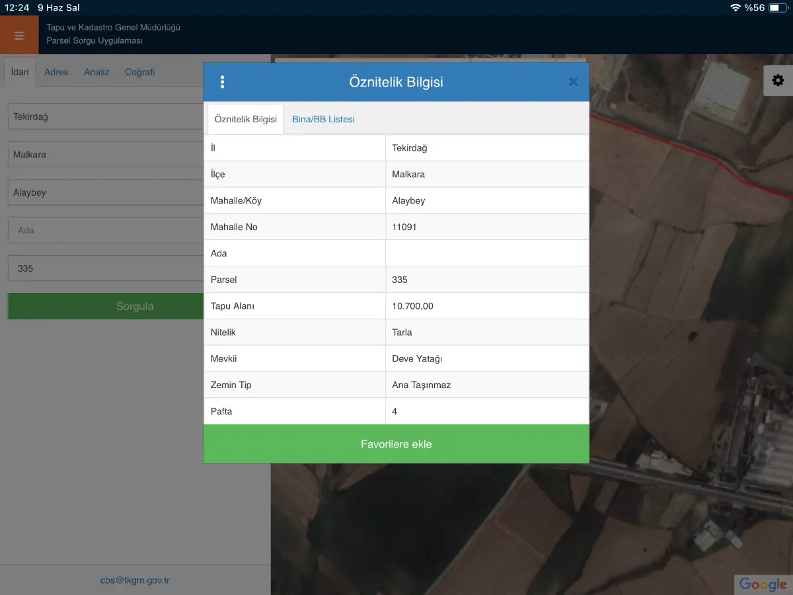Tap the Wi-Fi status icon
793x595 pixels.
click(x=736, y=7)
